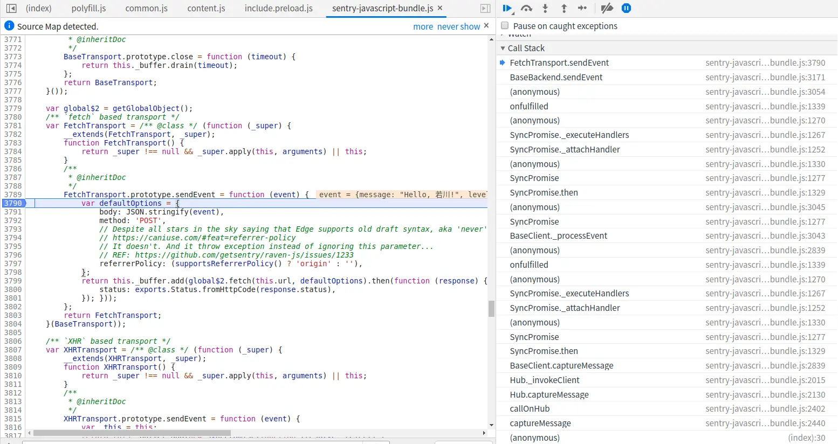Switch to the polyfill.js tab
This screenshot has width=838, height=444.
(x=88, y=8)
